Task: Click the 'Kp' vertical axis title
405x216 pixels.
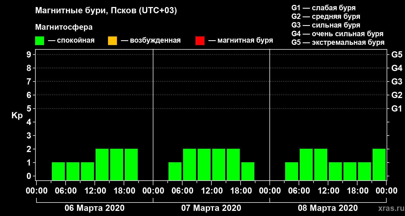Action: 17,115
